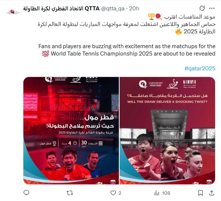Repost this tweet with the retweet icon
The height and width of the screenshot is (201, 221).
(70, 193)
